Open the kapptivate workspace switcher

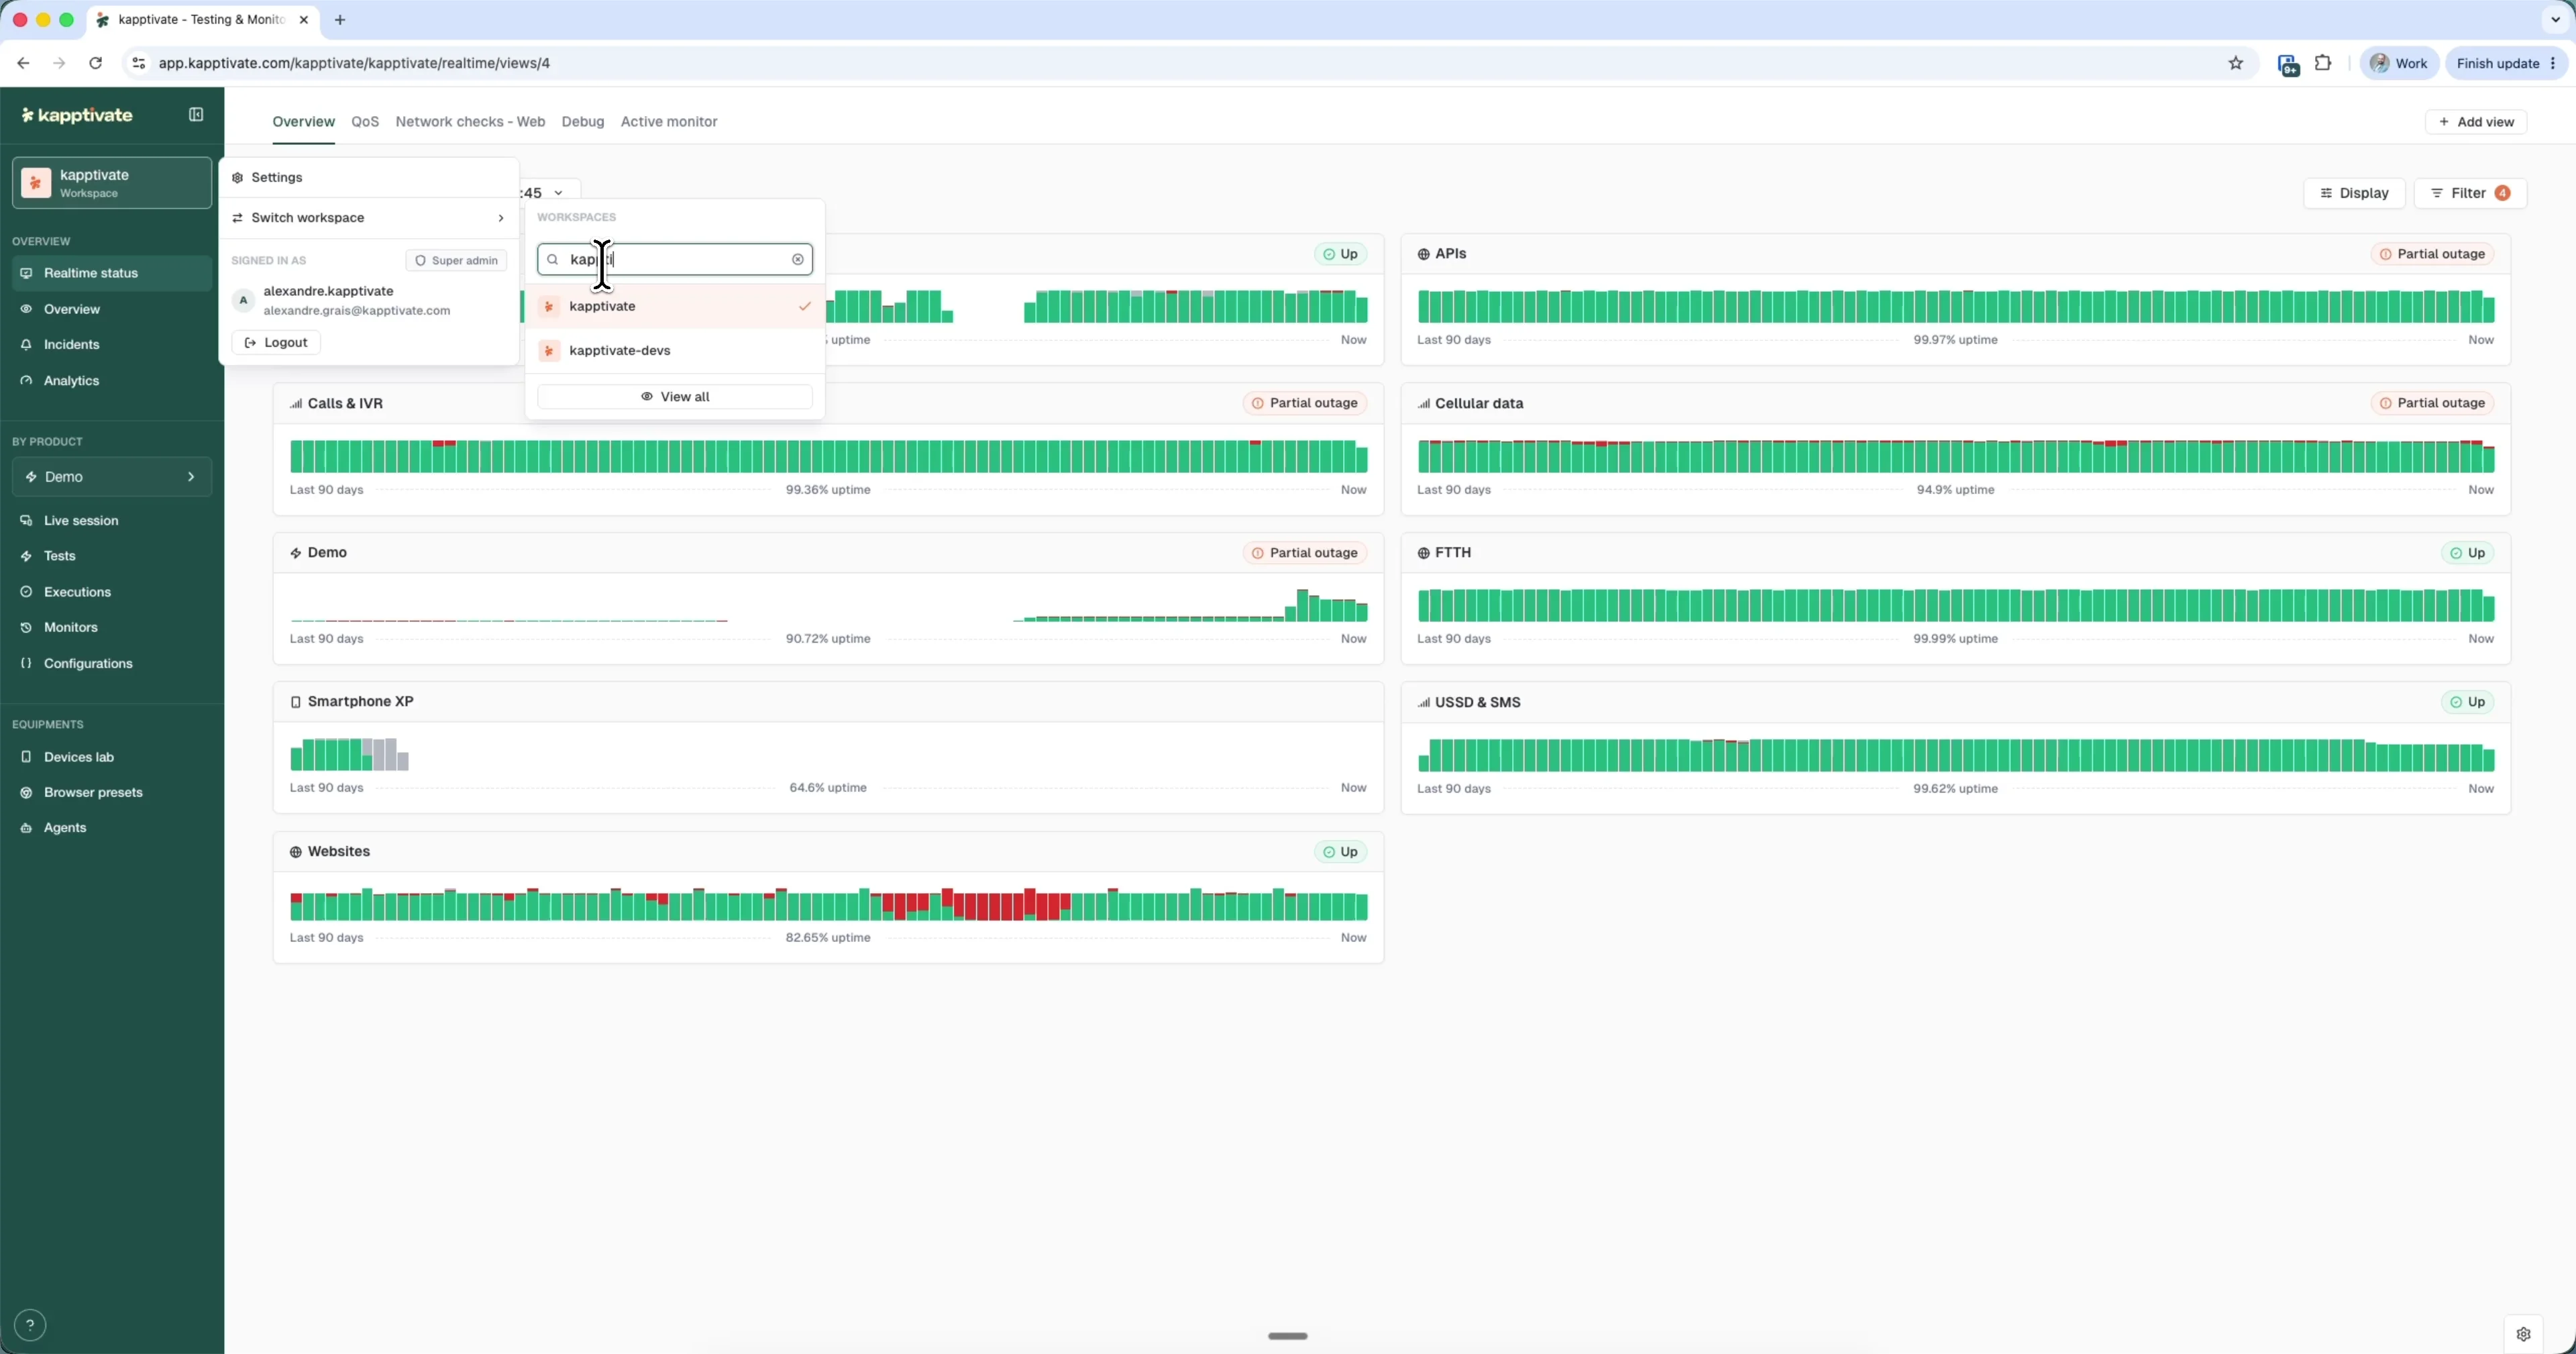[x=112, y=183]
